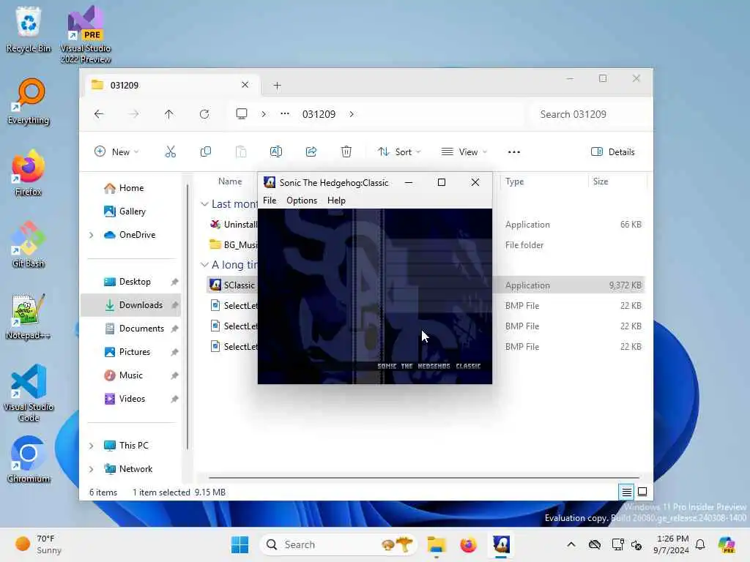Add a new Explorer tab

click(x=277, y=86)
